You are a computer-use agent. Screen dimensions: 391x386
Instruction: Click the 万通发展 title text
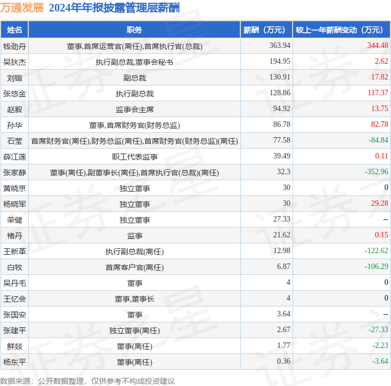coord(22,8)
